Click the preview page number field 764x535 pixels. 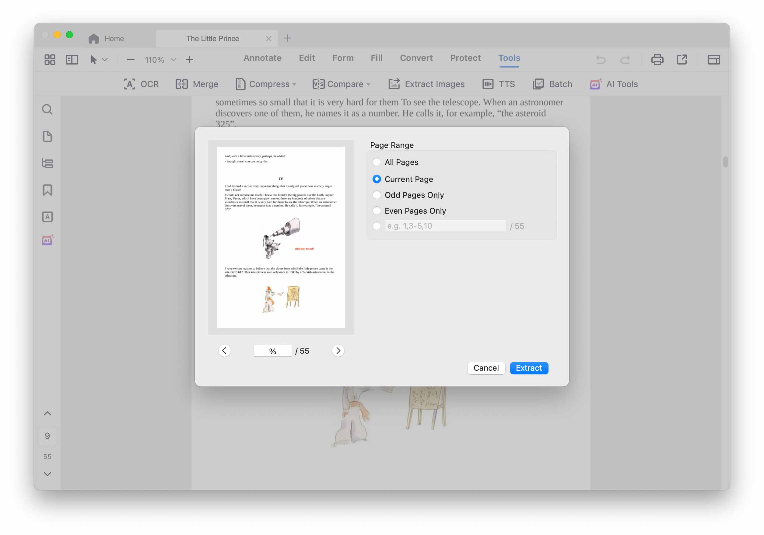(x=272, y=351)
